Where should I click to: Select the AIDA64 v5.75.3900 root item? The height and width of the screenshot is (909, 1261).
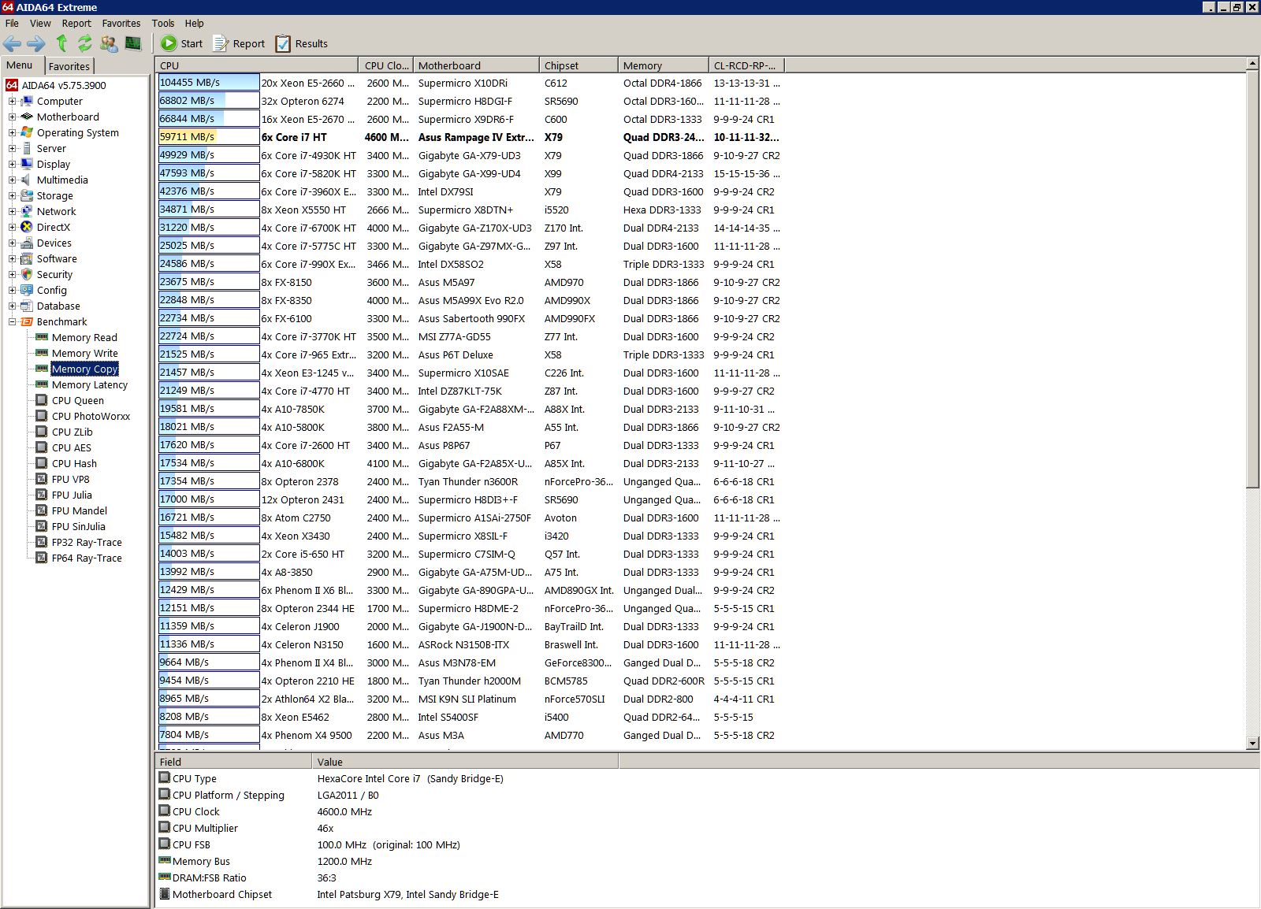point(63,85)
